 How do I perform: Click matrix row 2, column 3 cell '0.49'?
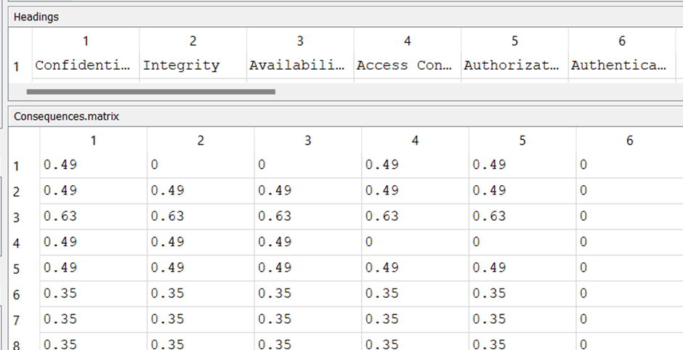(307, 191)
